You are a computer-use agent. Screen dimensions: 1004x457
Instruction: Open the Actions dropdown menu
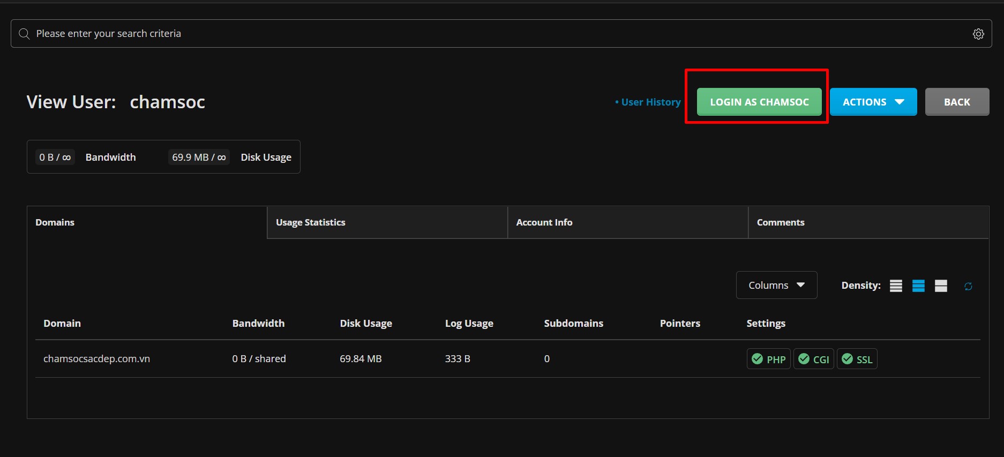click(873, 102)
